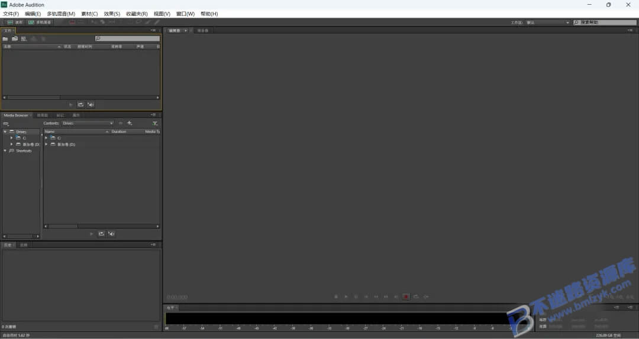Open the 编辑(E) menu

click(33, 14)
